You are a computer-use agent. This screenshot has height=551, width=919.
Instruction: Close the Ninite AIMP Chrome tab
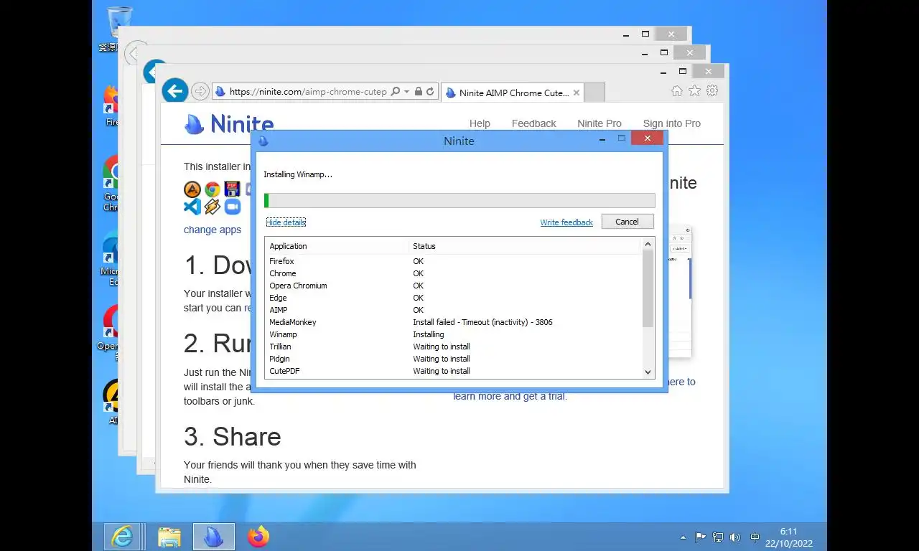577,93
